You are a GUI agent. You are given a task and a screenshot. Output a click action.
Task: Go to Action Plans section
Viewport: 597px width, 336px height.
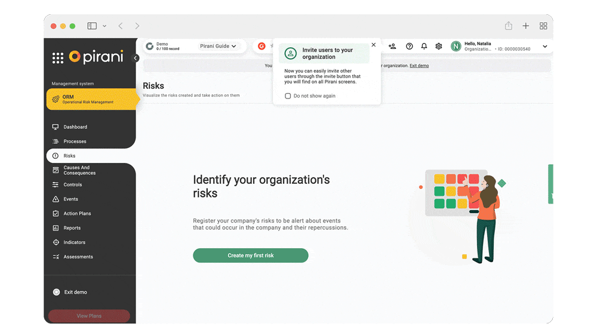point(77,214)
